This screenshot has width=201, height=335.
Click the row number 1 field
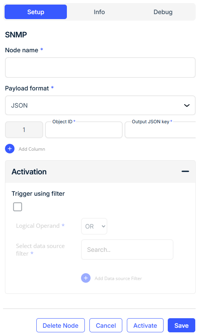point(24,130)
